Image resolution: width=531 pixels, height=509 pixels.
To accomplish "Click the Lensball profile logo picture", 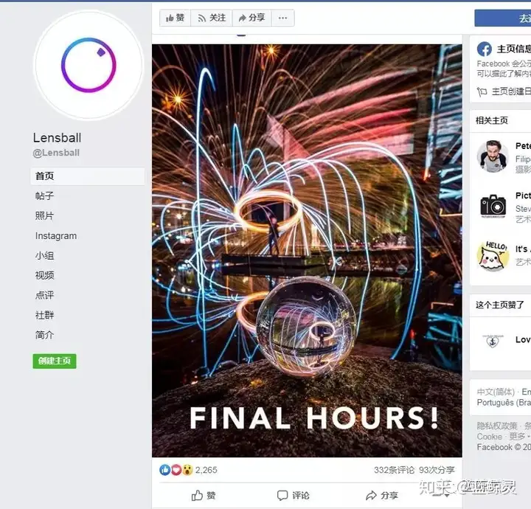I will tap(88, 65).
